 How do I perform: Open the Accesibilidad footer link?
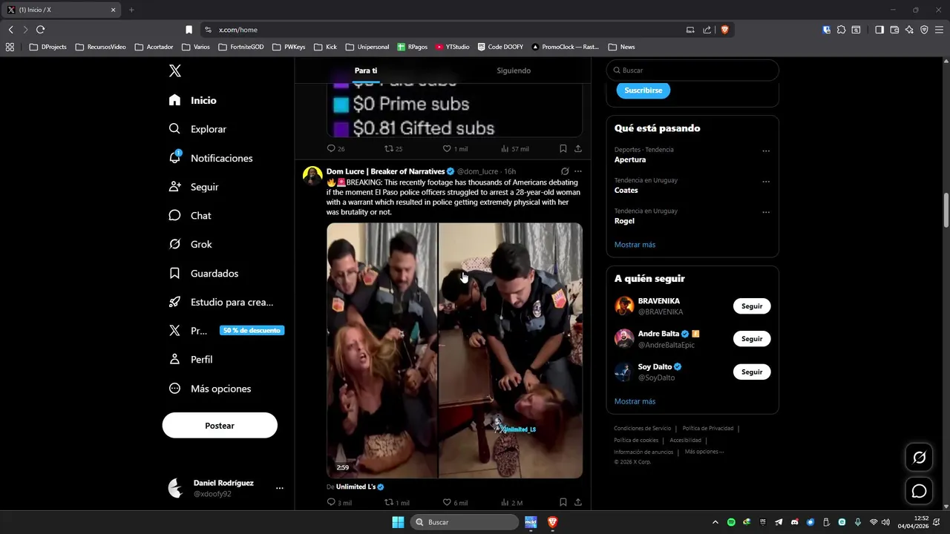pos(685,440)
